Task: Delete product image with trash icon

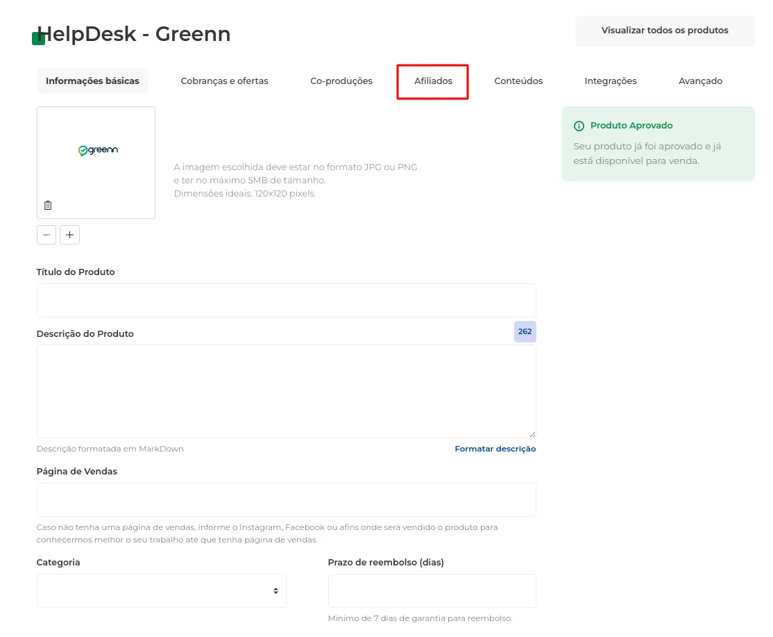Action: coord(48,205)
